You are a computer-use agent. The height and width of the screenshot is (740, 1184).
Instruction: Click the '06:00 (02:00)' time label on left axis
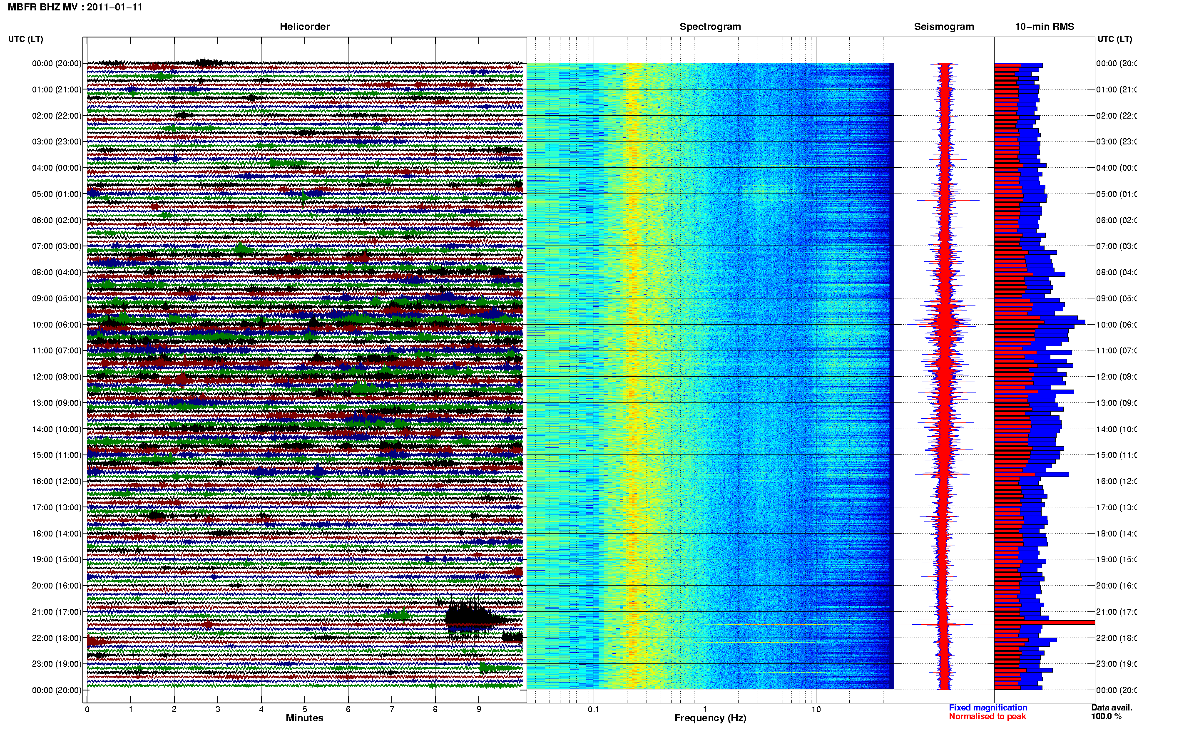pyautogui.click(x=57, y=220)
